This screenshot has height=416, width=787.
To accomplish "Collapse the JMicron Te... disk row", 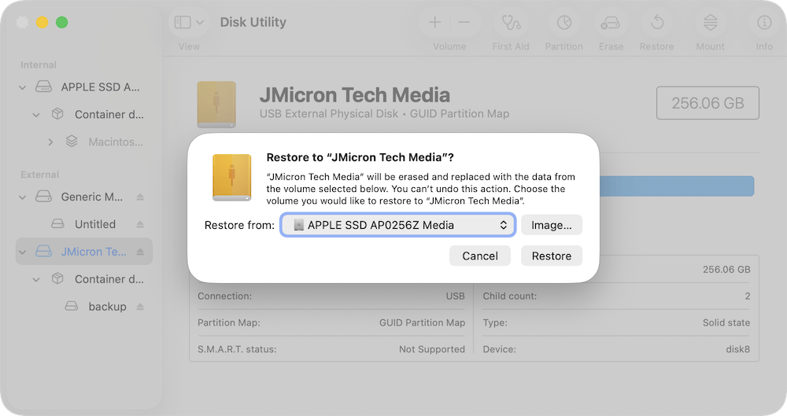I will (x=22, y=252).
